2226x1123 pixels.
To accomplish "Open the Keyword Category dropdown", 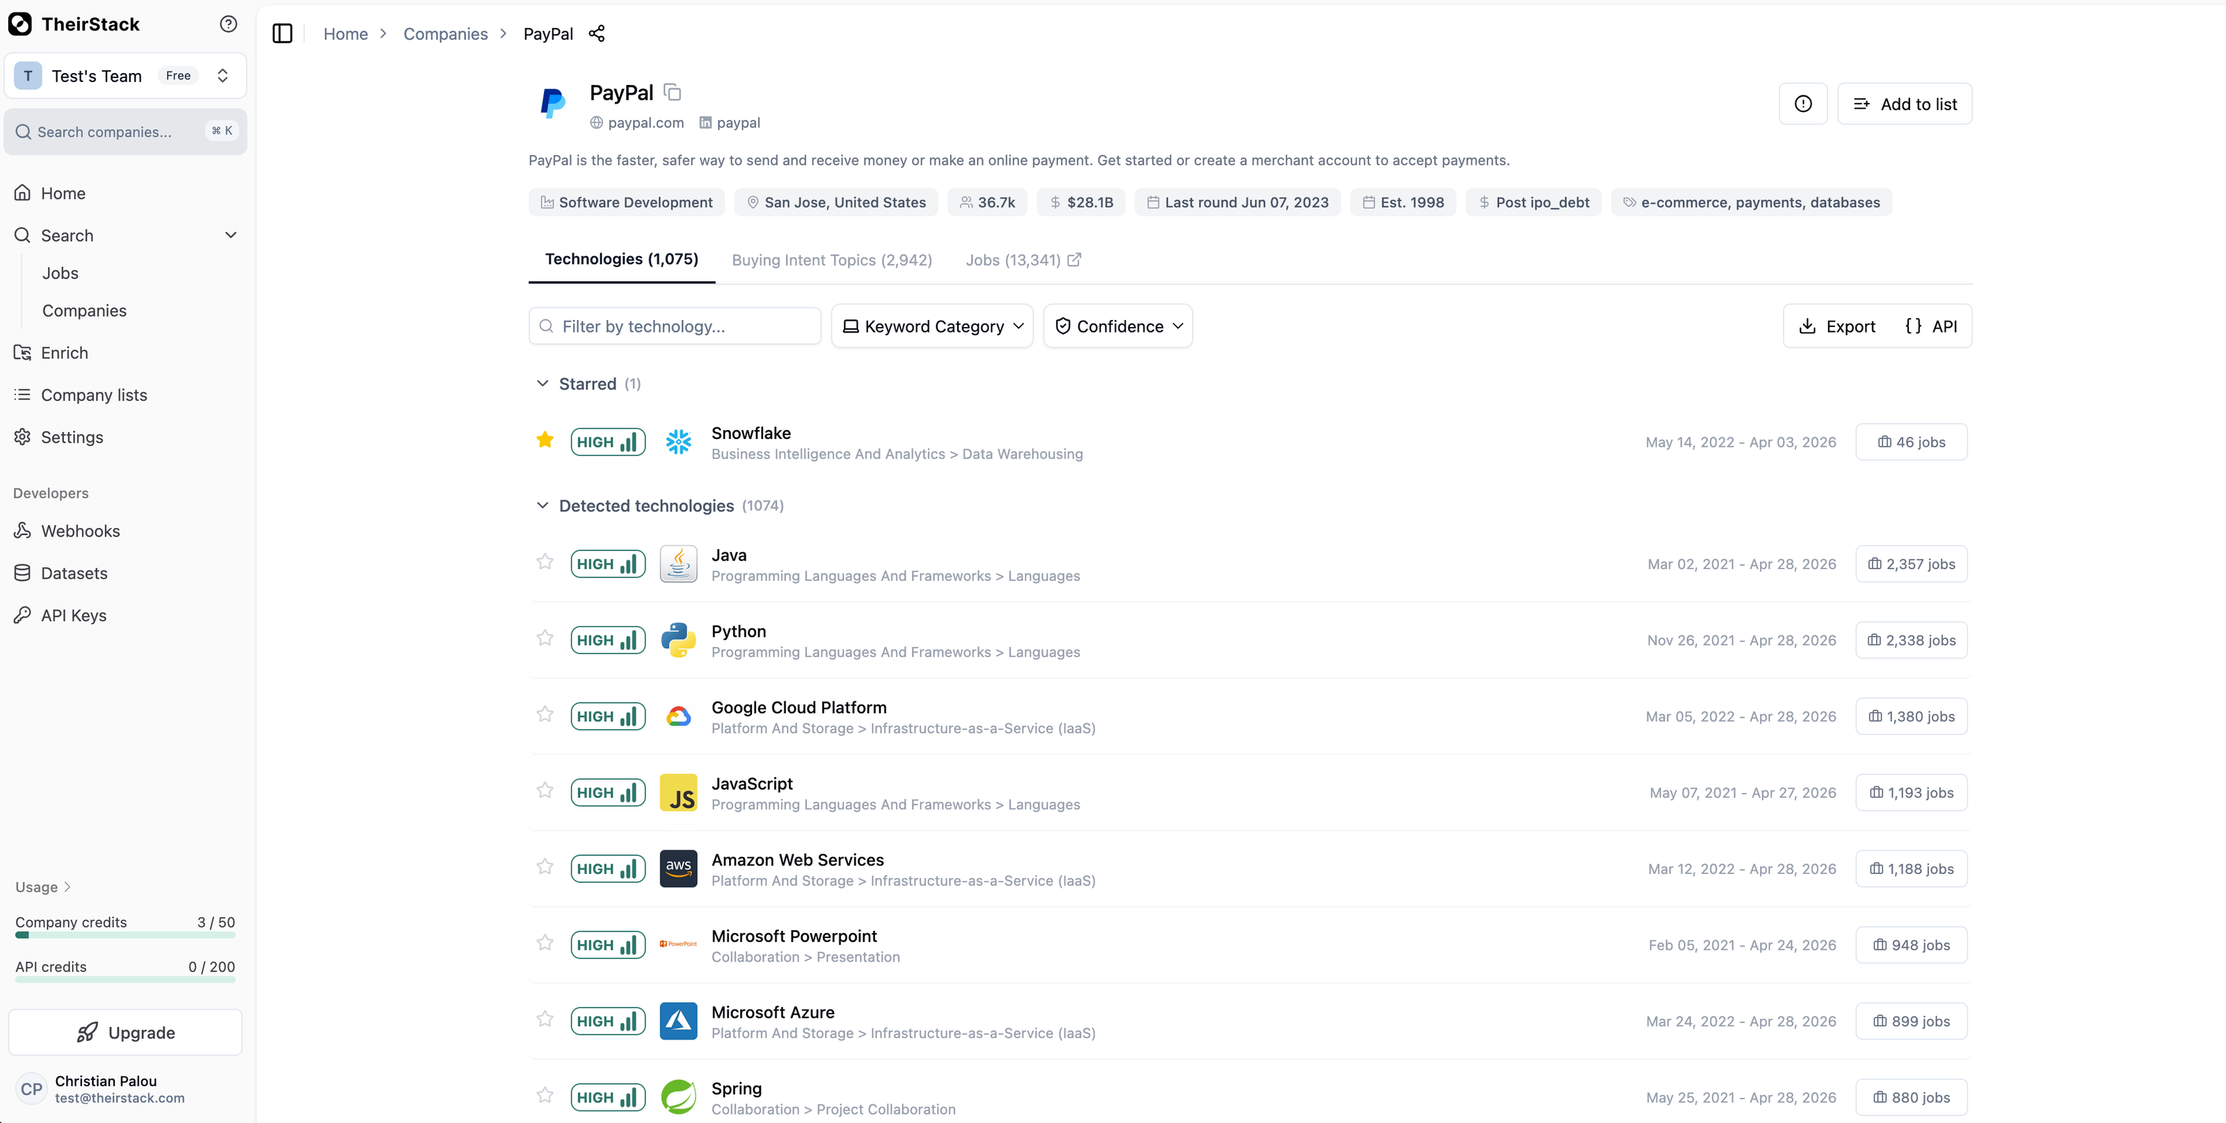I will click(x=931, y=326).
